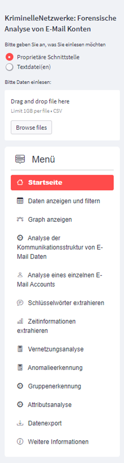Click the gear icon beside Gruppenerkennung
The height and width of the screenshot is (463, 124).
click(20, 386)
